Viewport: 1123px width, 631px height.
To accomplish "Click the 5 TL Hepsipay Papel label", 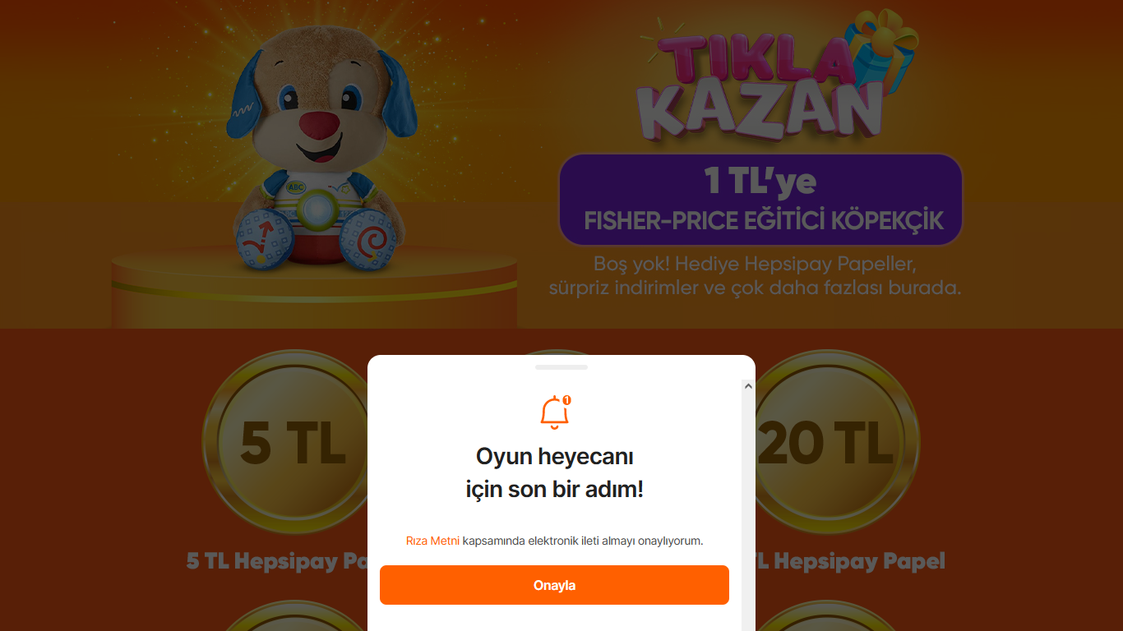I will [x=277, y=561].
